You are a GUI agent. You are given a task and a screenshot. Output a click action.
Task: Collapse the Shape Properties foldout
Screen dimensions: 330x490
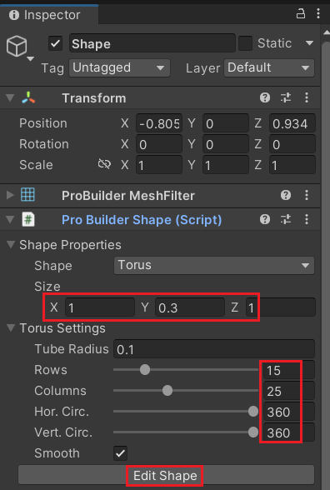11,244
